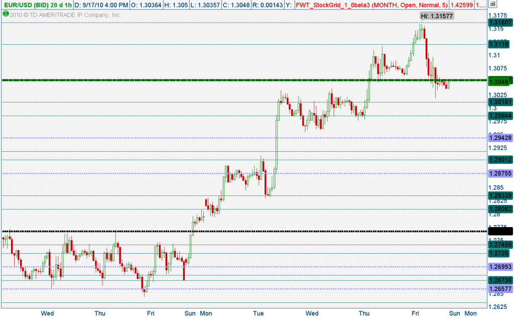The width and height of the screenshot is (514, 319).
Task: Select the purple 1.29428 level label
Action: (x=500, y=138)
